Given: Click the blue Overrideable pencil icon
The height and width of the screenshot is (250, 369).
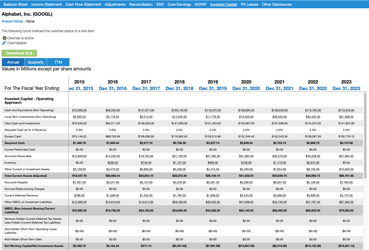Looking at the screenshot, I should coord(4,43).
